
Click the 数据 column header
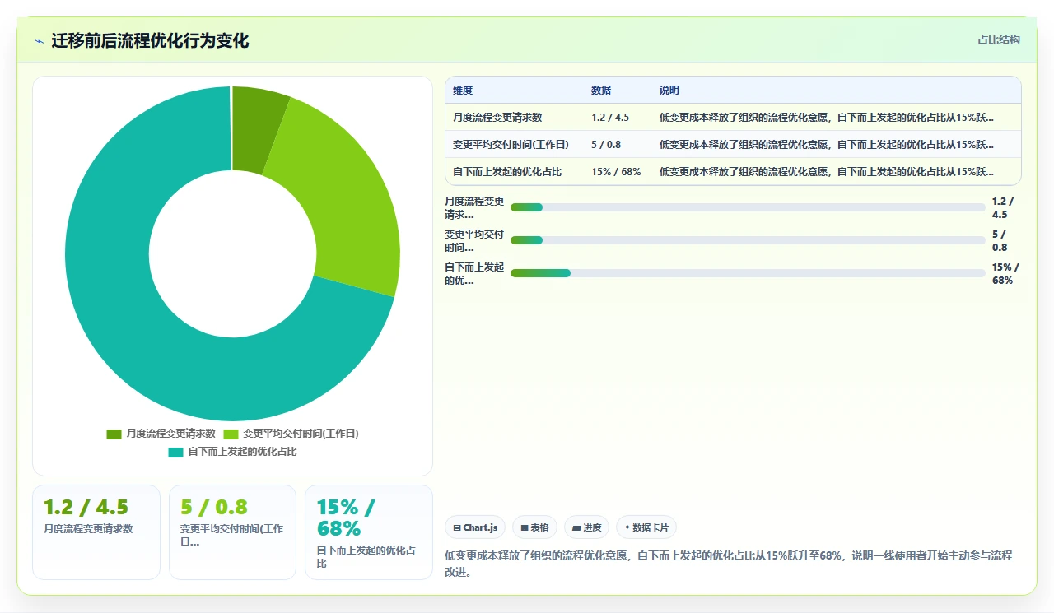click(x=601, y=91)
